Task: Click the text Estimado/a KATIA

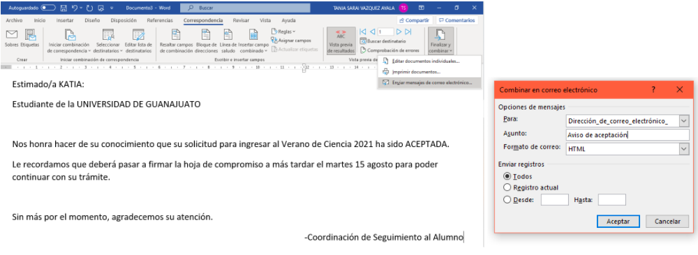Action: click(x=48, y=84)
